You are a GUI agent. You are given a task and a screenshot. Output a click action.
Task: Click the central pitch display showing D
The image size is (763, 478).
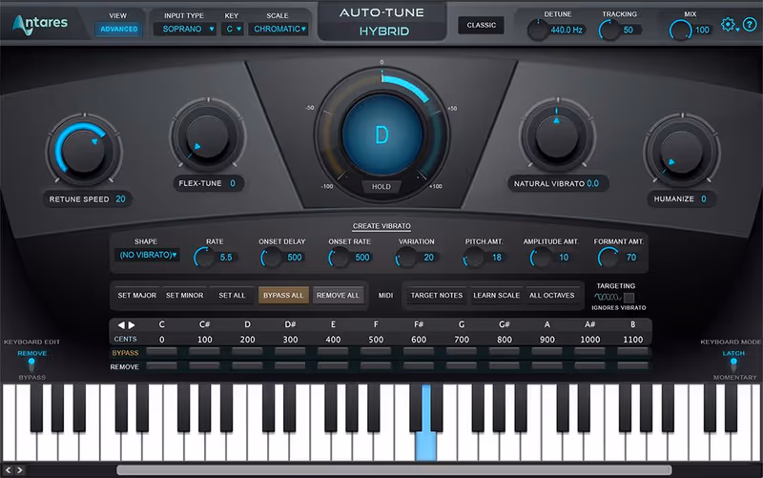pyautogui.click(x=382, y=135)
